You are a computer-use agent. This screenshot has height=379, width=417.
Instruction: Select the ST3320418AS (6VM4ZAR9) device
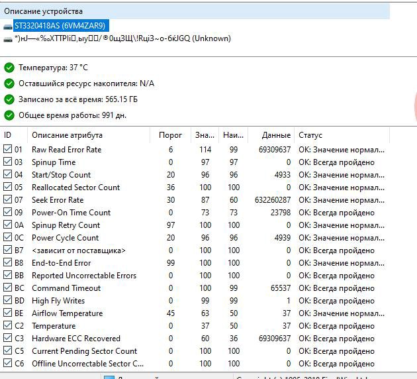pos(60,26)
